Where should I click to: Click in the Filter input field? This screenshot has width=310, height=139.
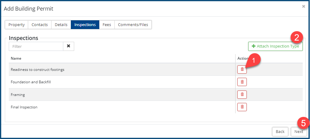[x=36, y=46]
